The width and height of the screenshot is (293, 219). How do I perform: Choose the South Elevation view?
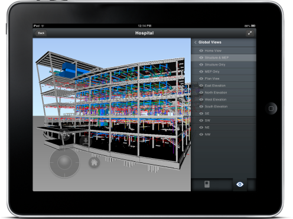tap(224, 107)
